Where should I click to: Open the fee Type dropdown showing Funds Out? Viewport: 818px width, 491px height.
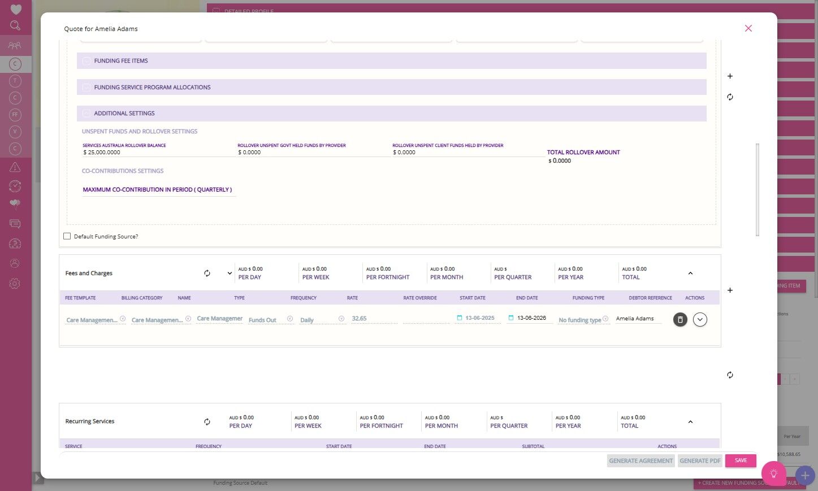tap(271, 320)
